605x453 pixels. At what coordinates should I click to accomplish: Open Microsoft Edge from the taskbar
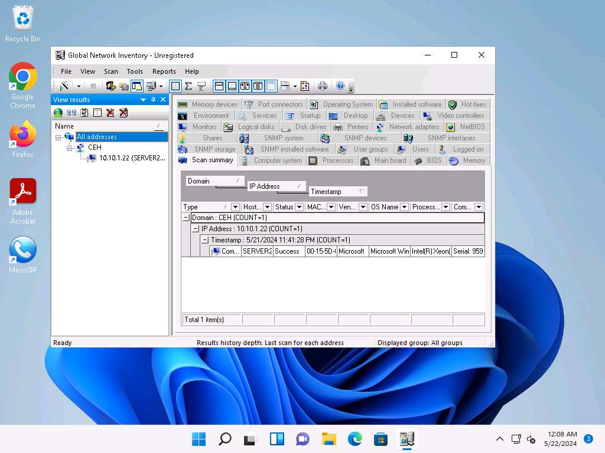click(354, 439)
